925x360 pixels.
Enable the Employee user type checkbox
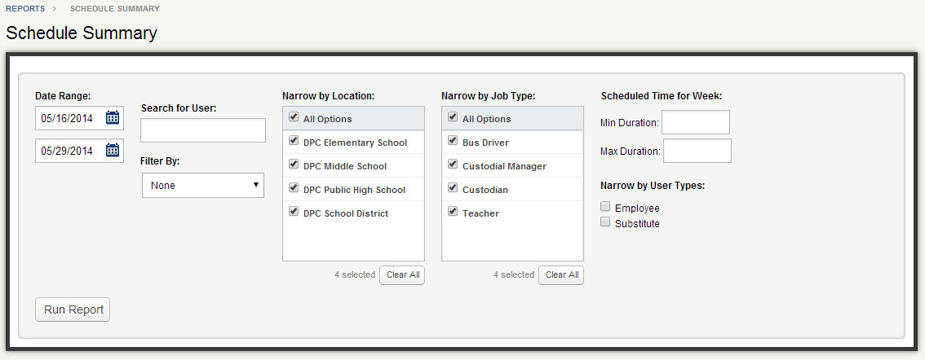[x=604, y=207]
